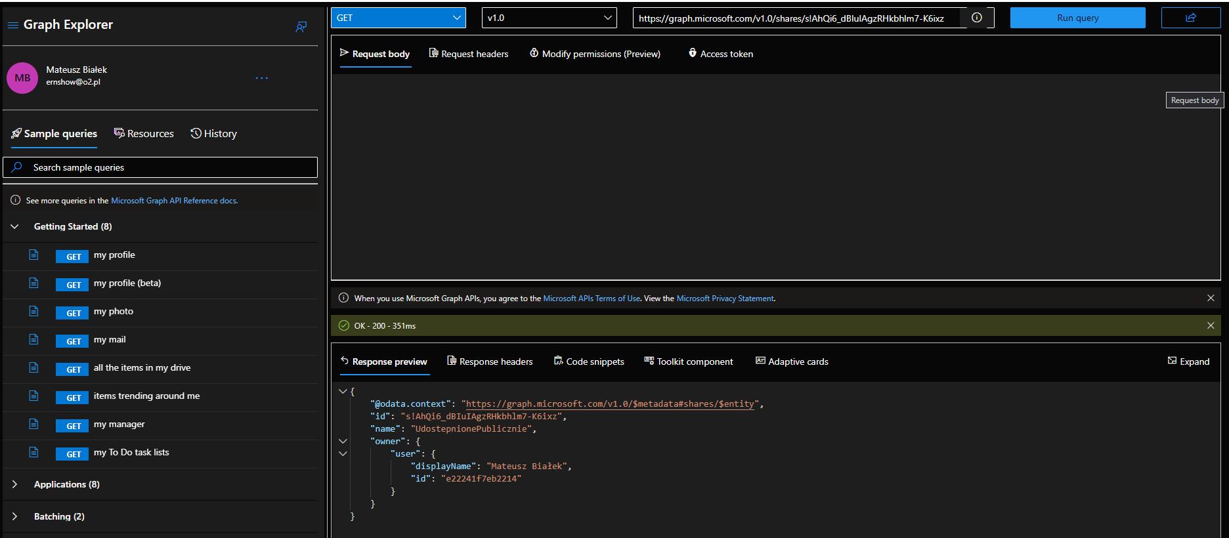Collapse the root JSON object in response
Screen dimensions: 1229x538
point(343,391)
